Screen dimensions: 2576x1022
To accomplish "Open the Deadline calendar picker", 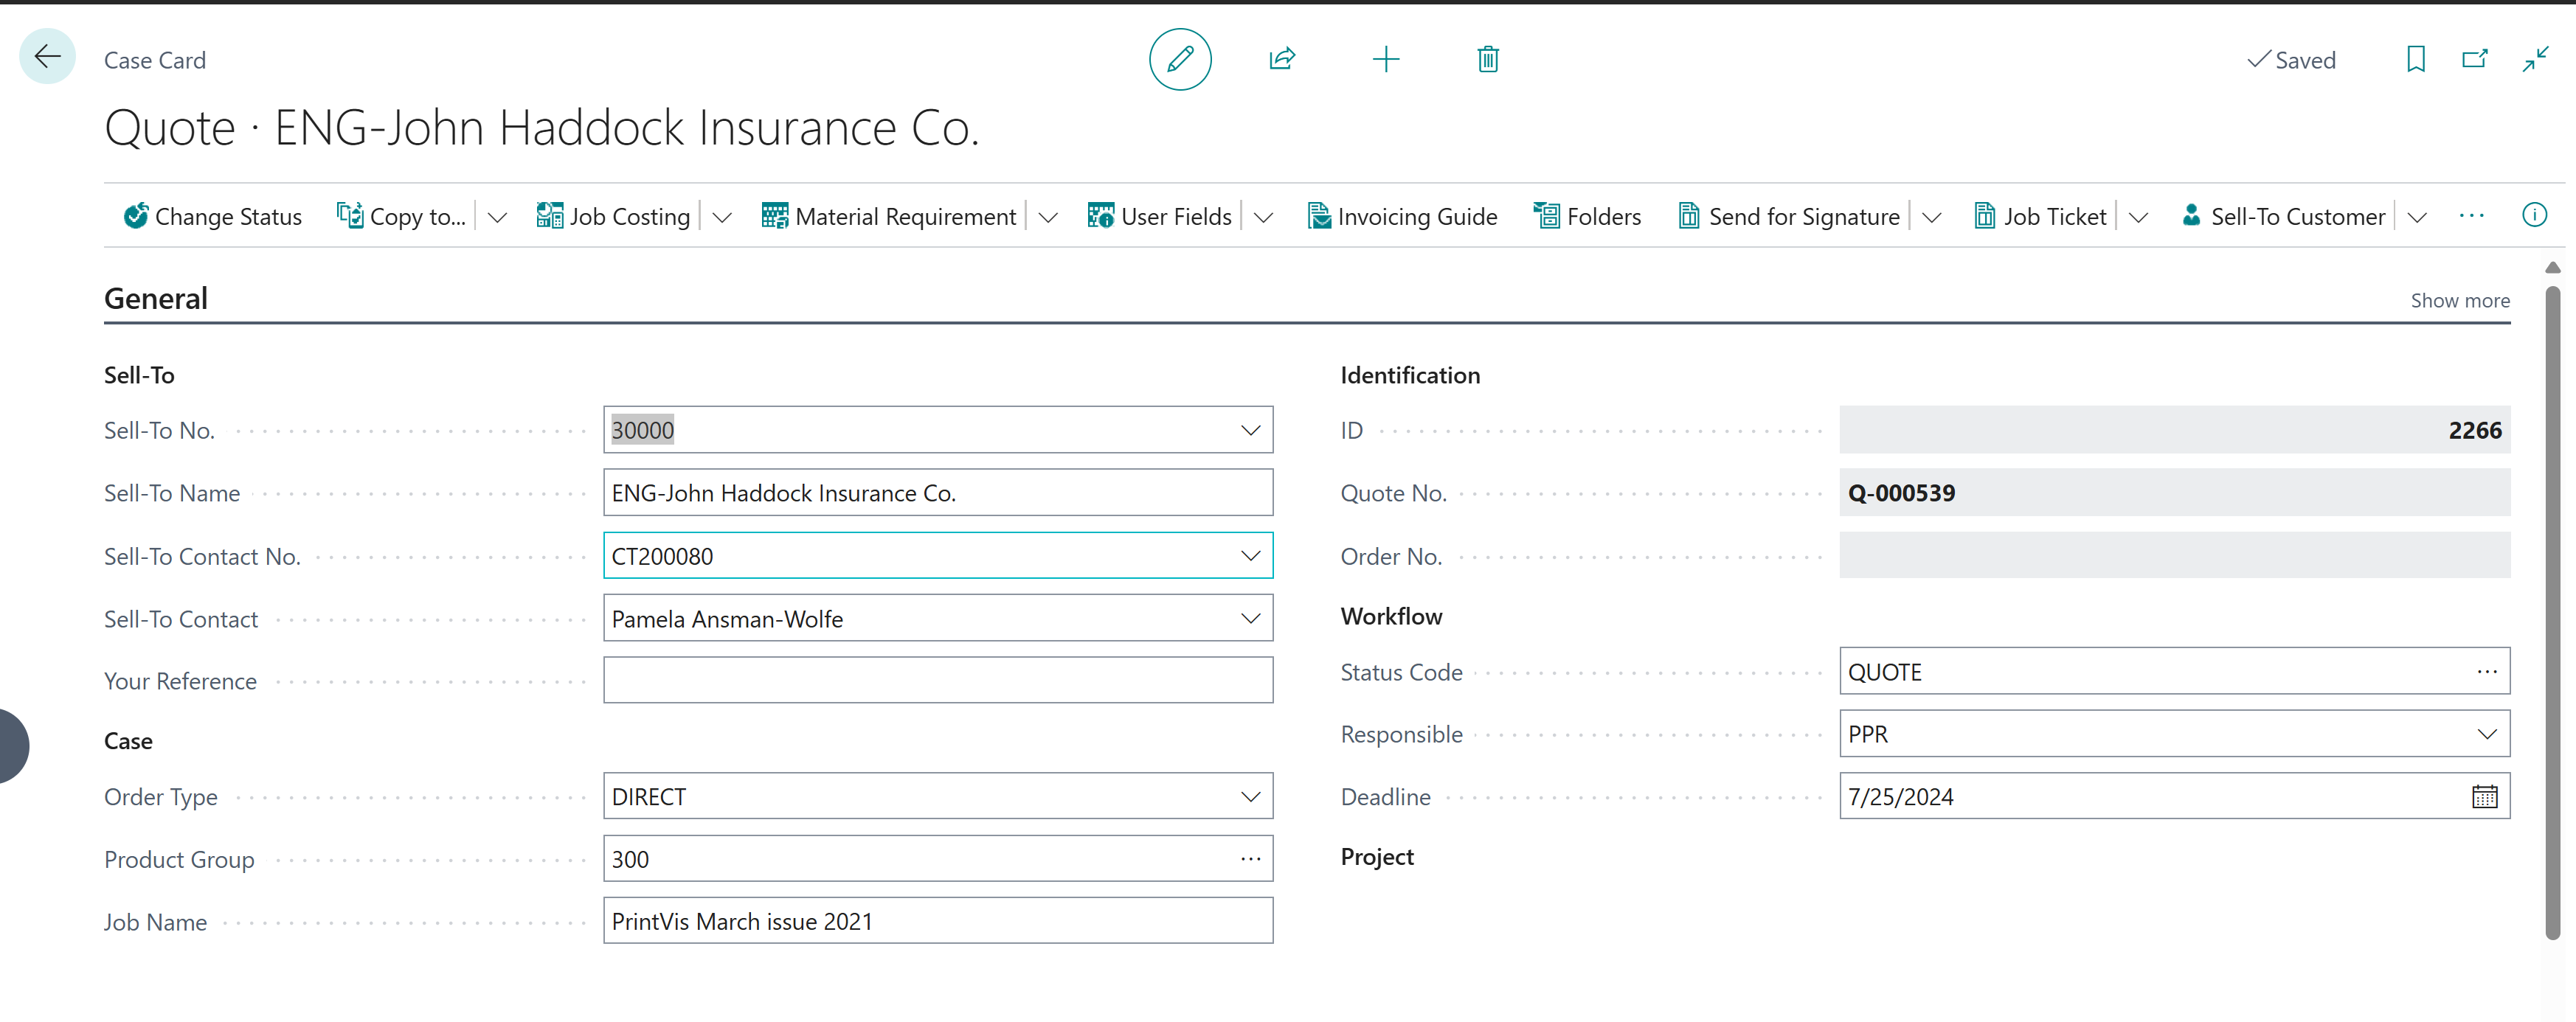I will (2485, 797).
